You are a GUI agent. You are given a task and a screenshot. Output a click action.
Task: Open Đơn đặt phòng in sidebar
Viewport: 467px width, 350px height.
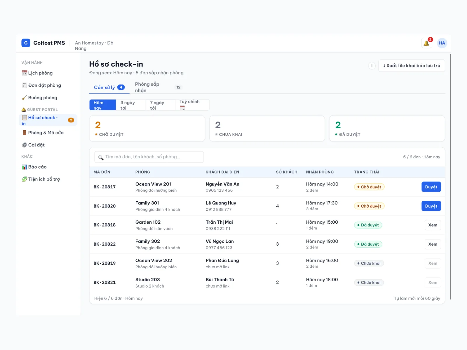(48, 85)
